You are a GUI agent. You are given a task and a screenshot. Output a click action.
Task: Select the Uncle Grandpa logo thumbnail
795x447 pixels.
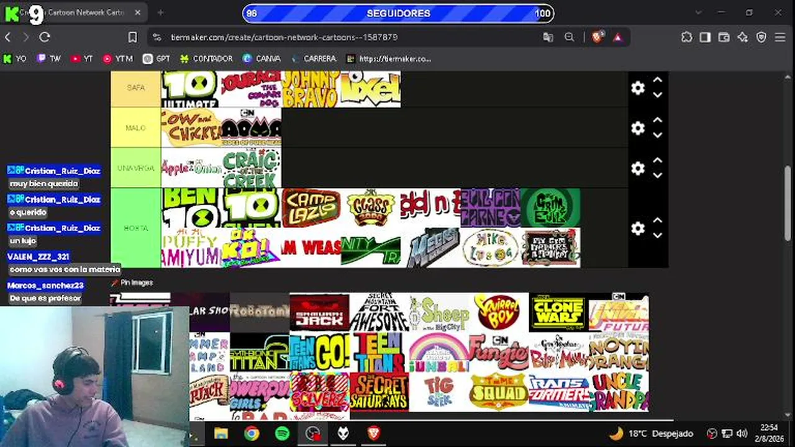coord(619,392)
